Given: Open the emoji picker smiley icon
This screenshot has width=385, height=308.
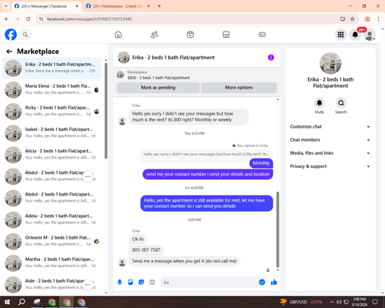Looking at the screenshot, I should coord(262,283).
